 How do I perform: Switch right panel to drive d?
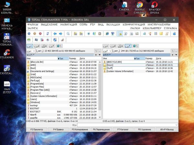(x=113, y=46)
